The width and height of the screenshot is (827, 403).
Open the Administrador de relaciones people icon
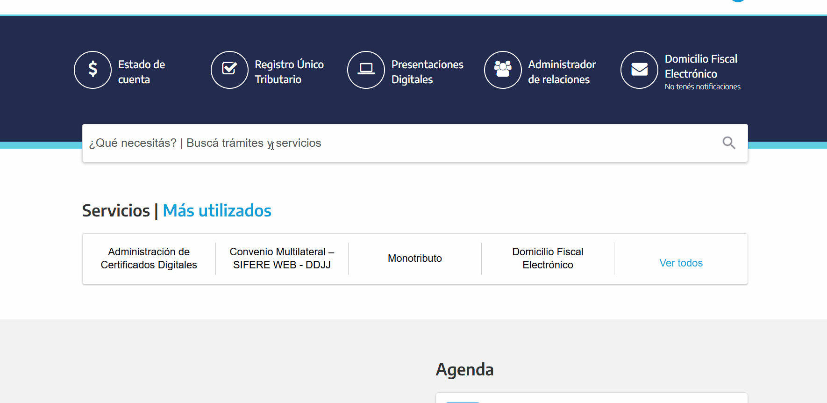click(x=503, y=70)
